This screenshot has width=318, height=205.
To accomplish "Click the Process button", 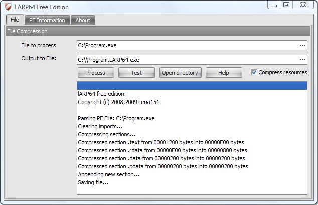I will (x=96, y=73).
